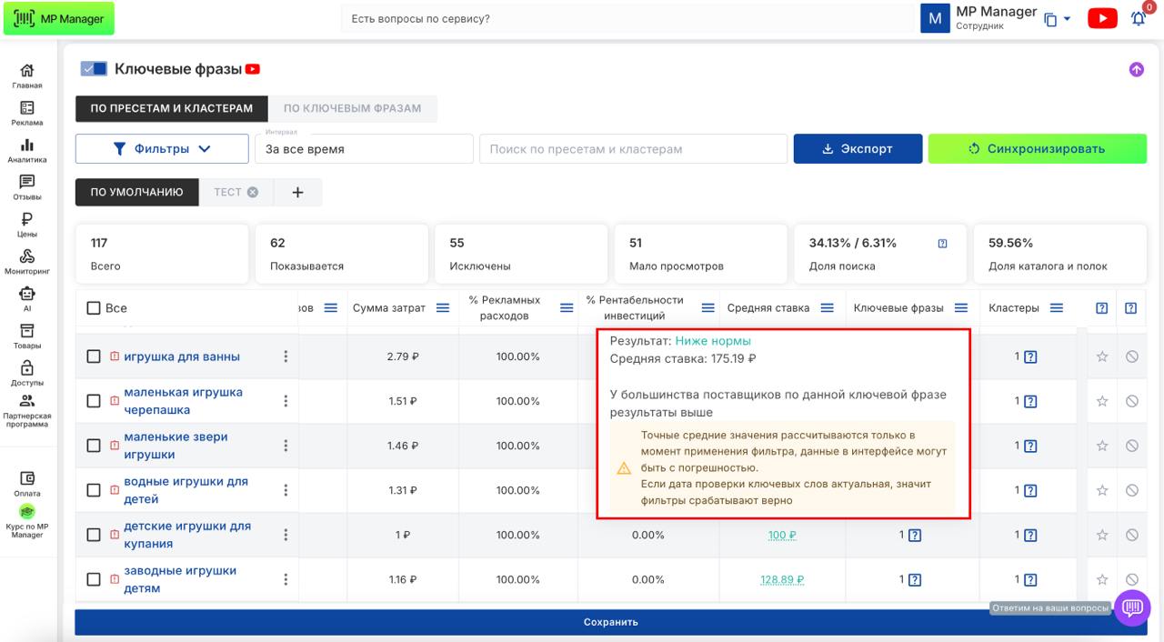The image size is (1164, 642).
Task: Click the purple scroll-up arrow icon
Action: pyautogui.click(x=1136, y=69)
